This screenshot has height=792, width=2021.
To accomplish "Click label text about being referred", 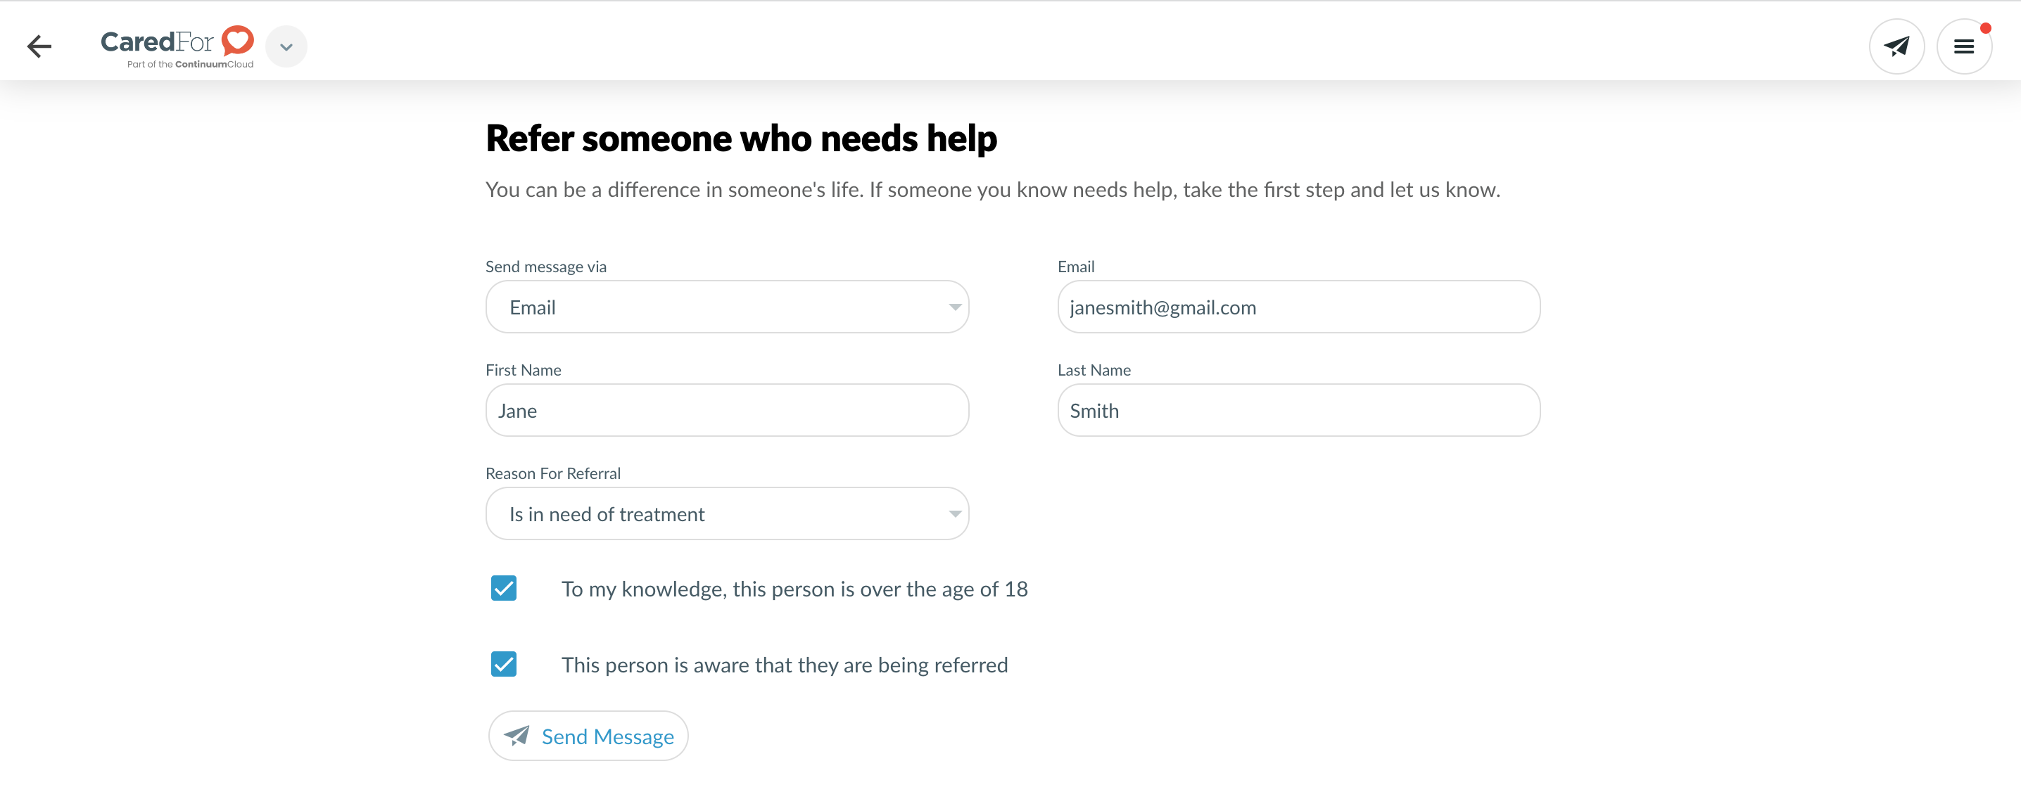I will tap(784, 665).
